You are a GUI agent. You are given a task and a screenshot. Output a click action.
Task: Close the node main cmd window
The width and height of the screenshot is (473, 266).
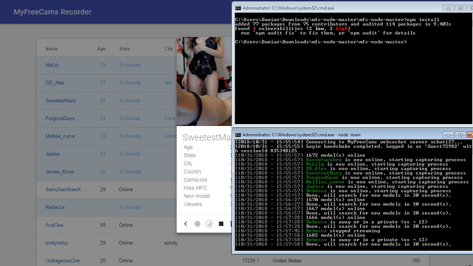pyautogui.click(x=470, y=134)
